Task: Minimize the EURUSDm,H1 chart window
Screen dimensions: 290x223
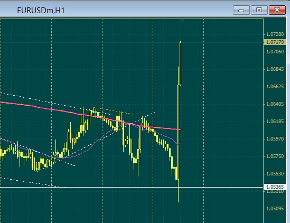Action: pyautogui.click(x=241, y=10)
